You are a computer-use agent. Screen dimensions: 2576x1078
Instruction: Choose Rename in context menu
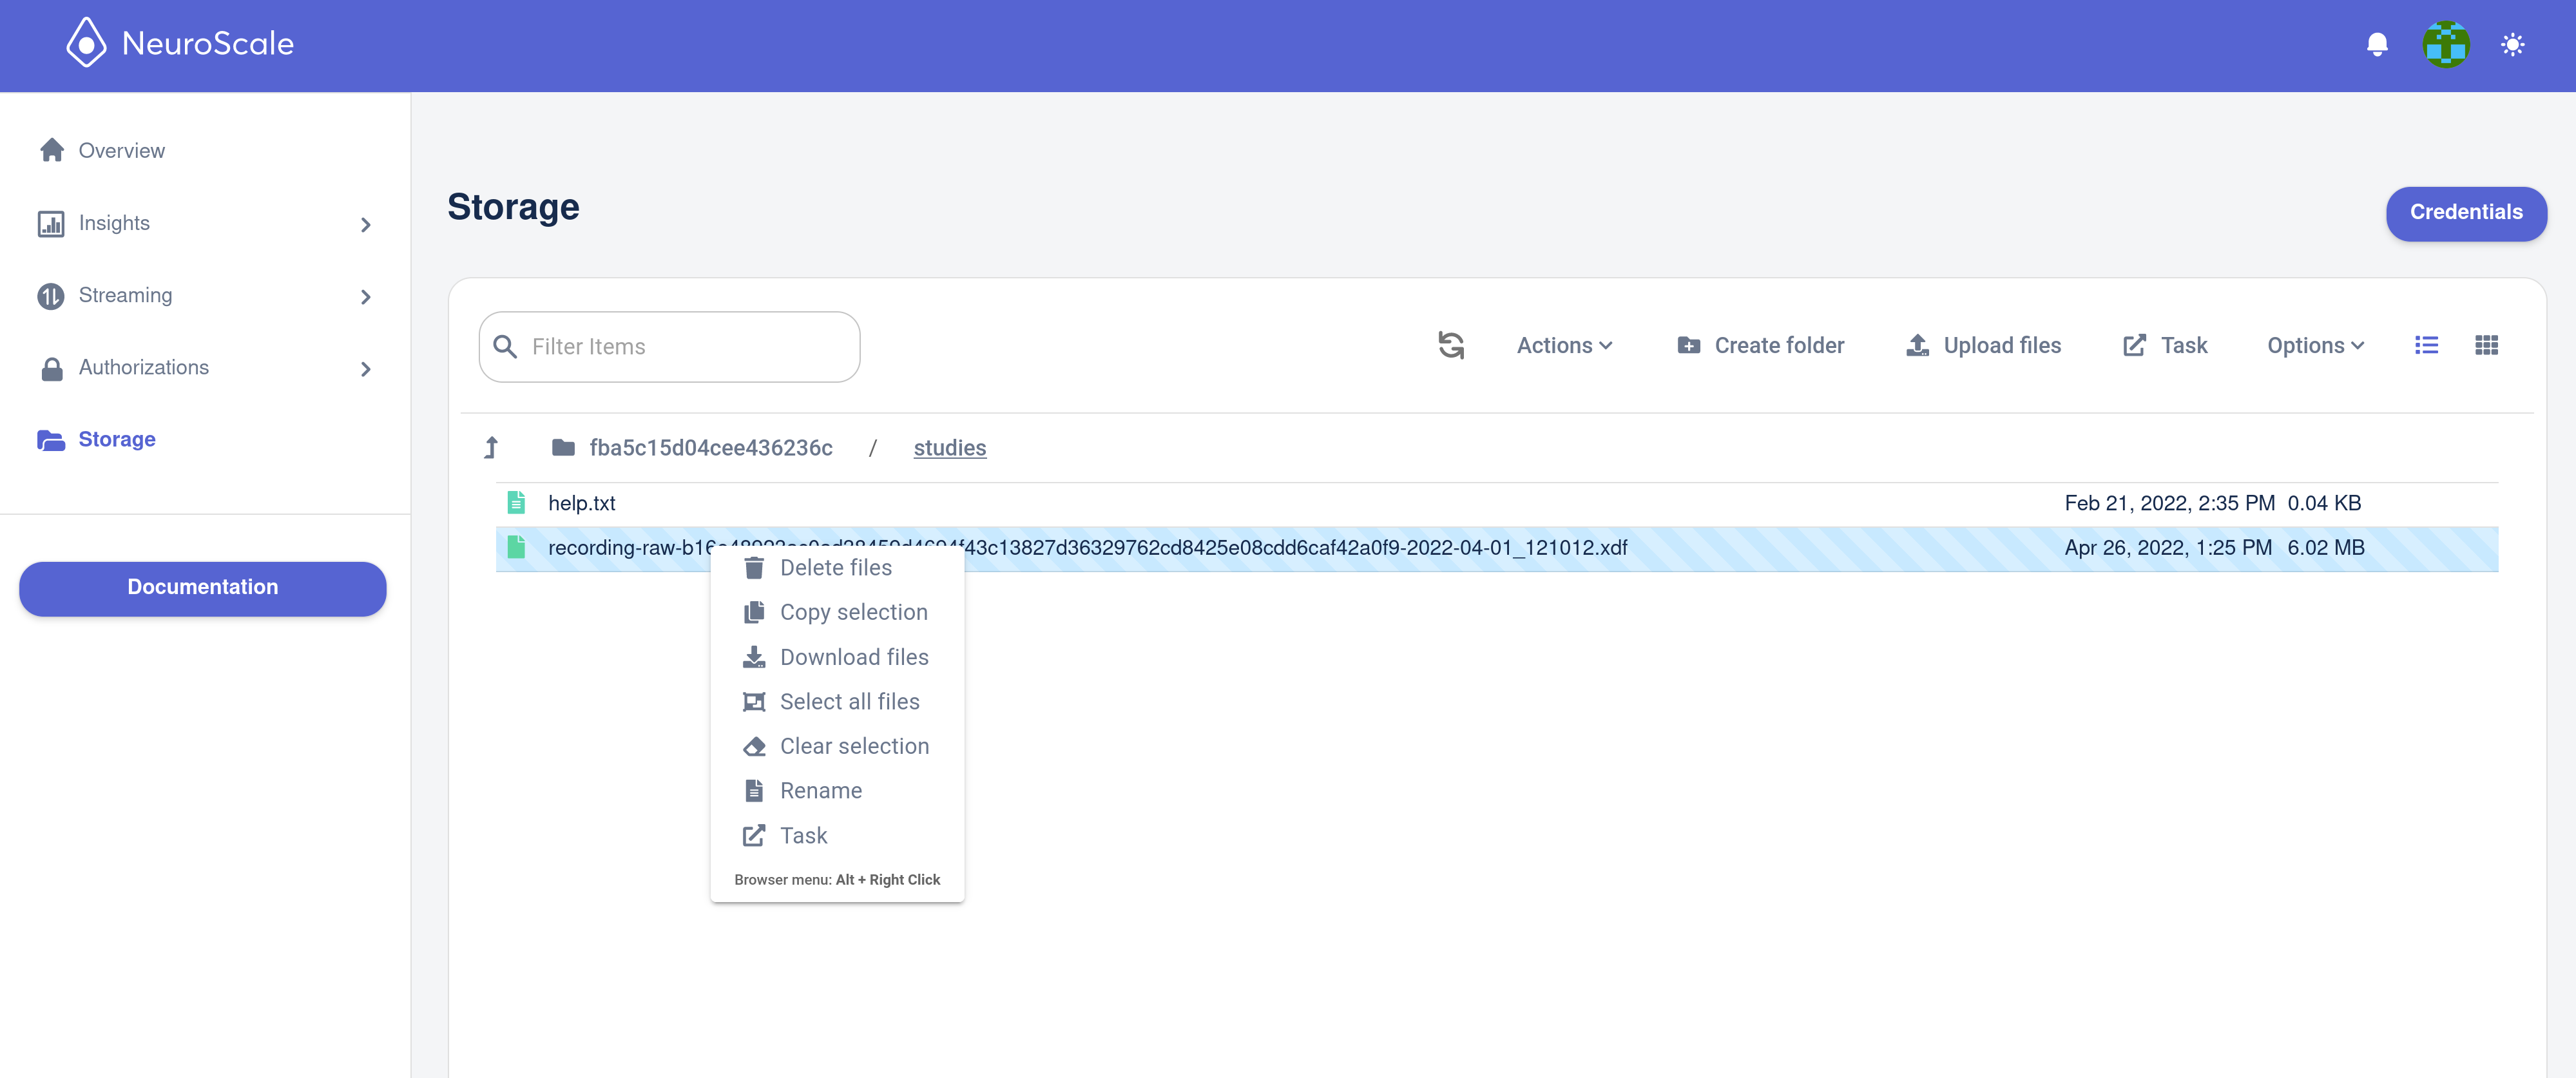pos(837,791)
